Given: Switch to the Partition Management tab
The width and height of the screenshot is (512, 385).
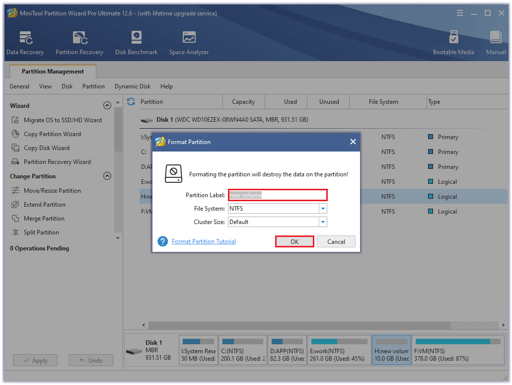Looking at the screenshot, I should [x=52, y=71].
